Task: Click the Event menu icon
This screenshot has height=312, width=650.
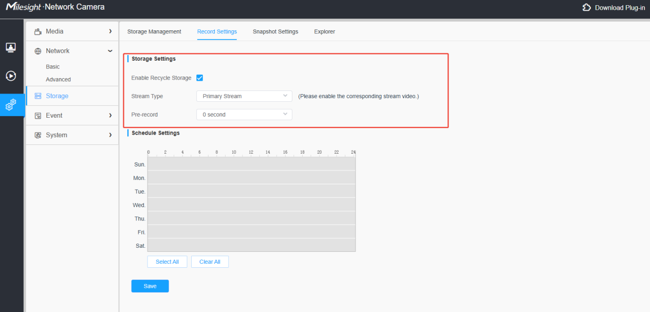Action: click(38, 116)
